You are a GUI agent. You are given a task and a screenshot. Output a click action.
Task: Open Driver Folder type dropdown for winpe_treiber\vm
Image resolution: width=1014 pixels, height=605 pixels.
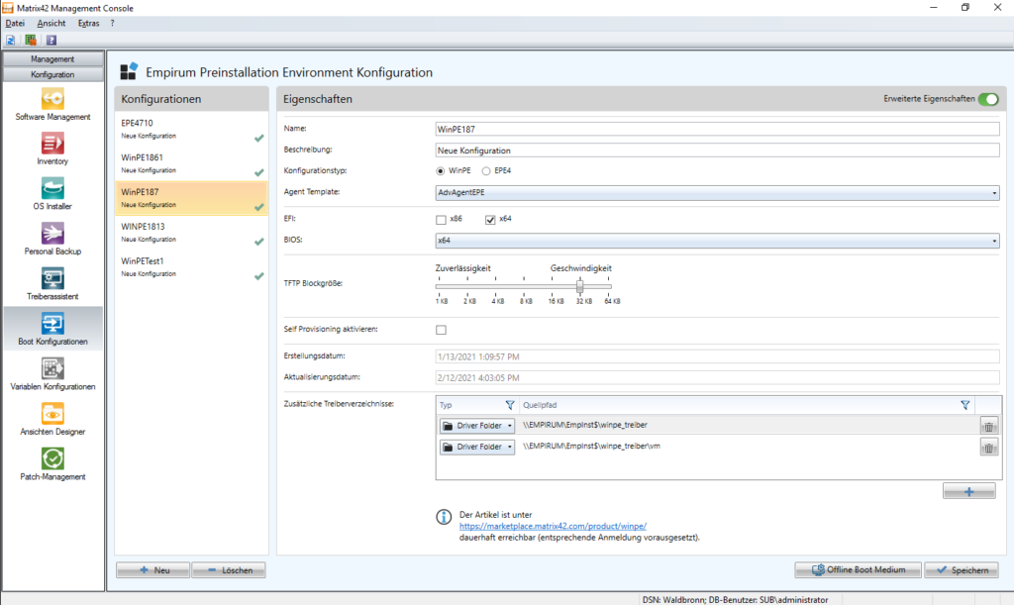point(477,448)
